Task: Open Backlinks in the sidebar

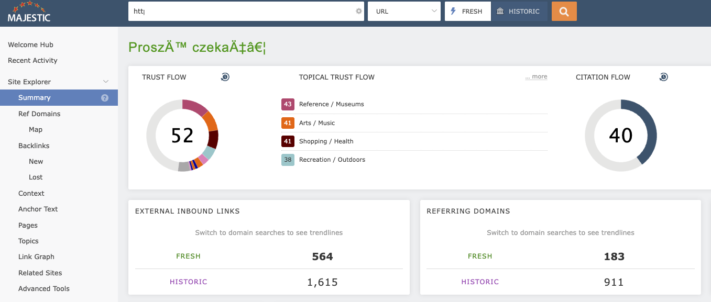Action: [34, 146]
